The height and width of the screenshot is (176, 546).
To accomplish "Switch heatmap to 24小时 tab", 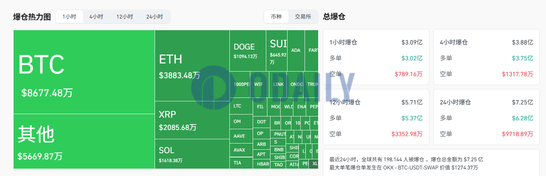I will click(155, 17).
